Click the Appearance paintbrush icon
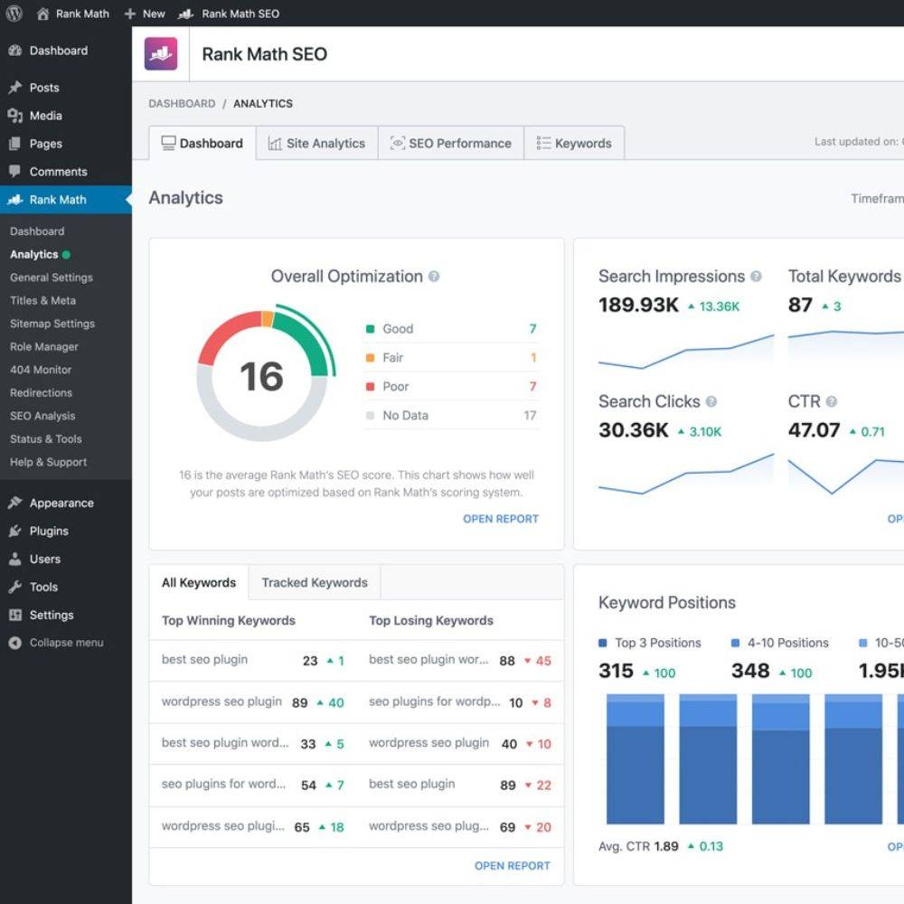904x904 pixels. pyautogui.click(x=15, y=503)
